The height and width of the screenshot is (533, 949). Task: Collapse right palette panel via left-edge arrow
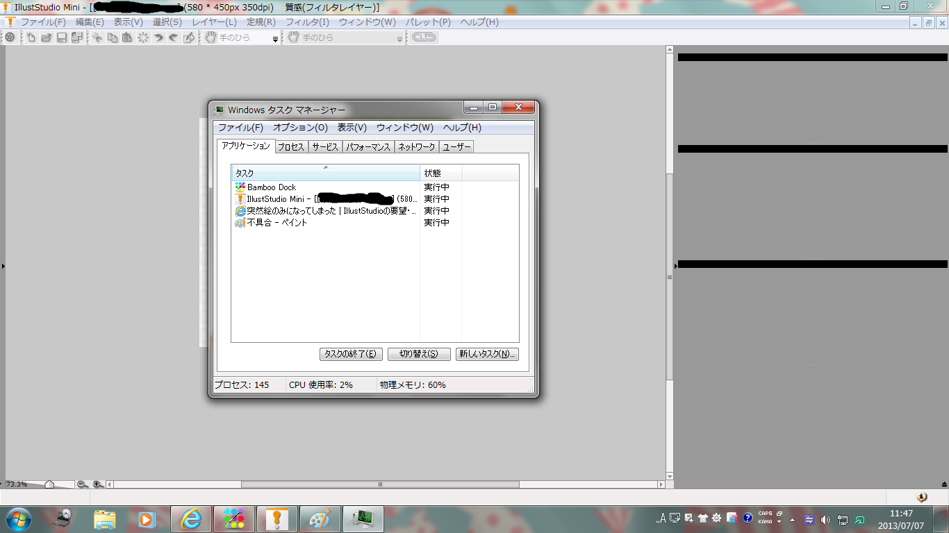(x=676, y=266)
